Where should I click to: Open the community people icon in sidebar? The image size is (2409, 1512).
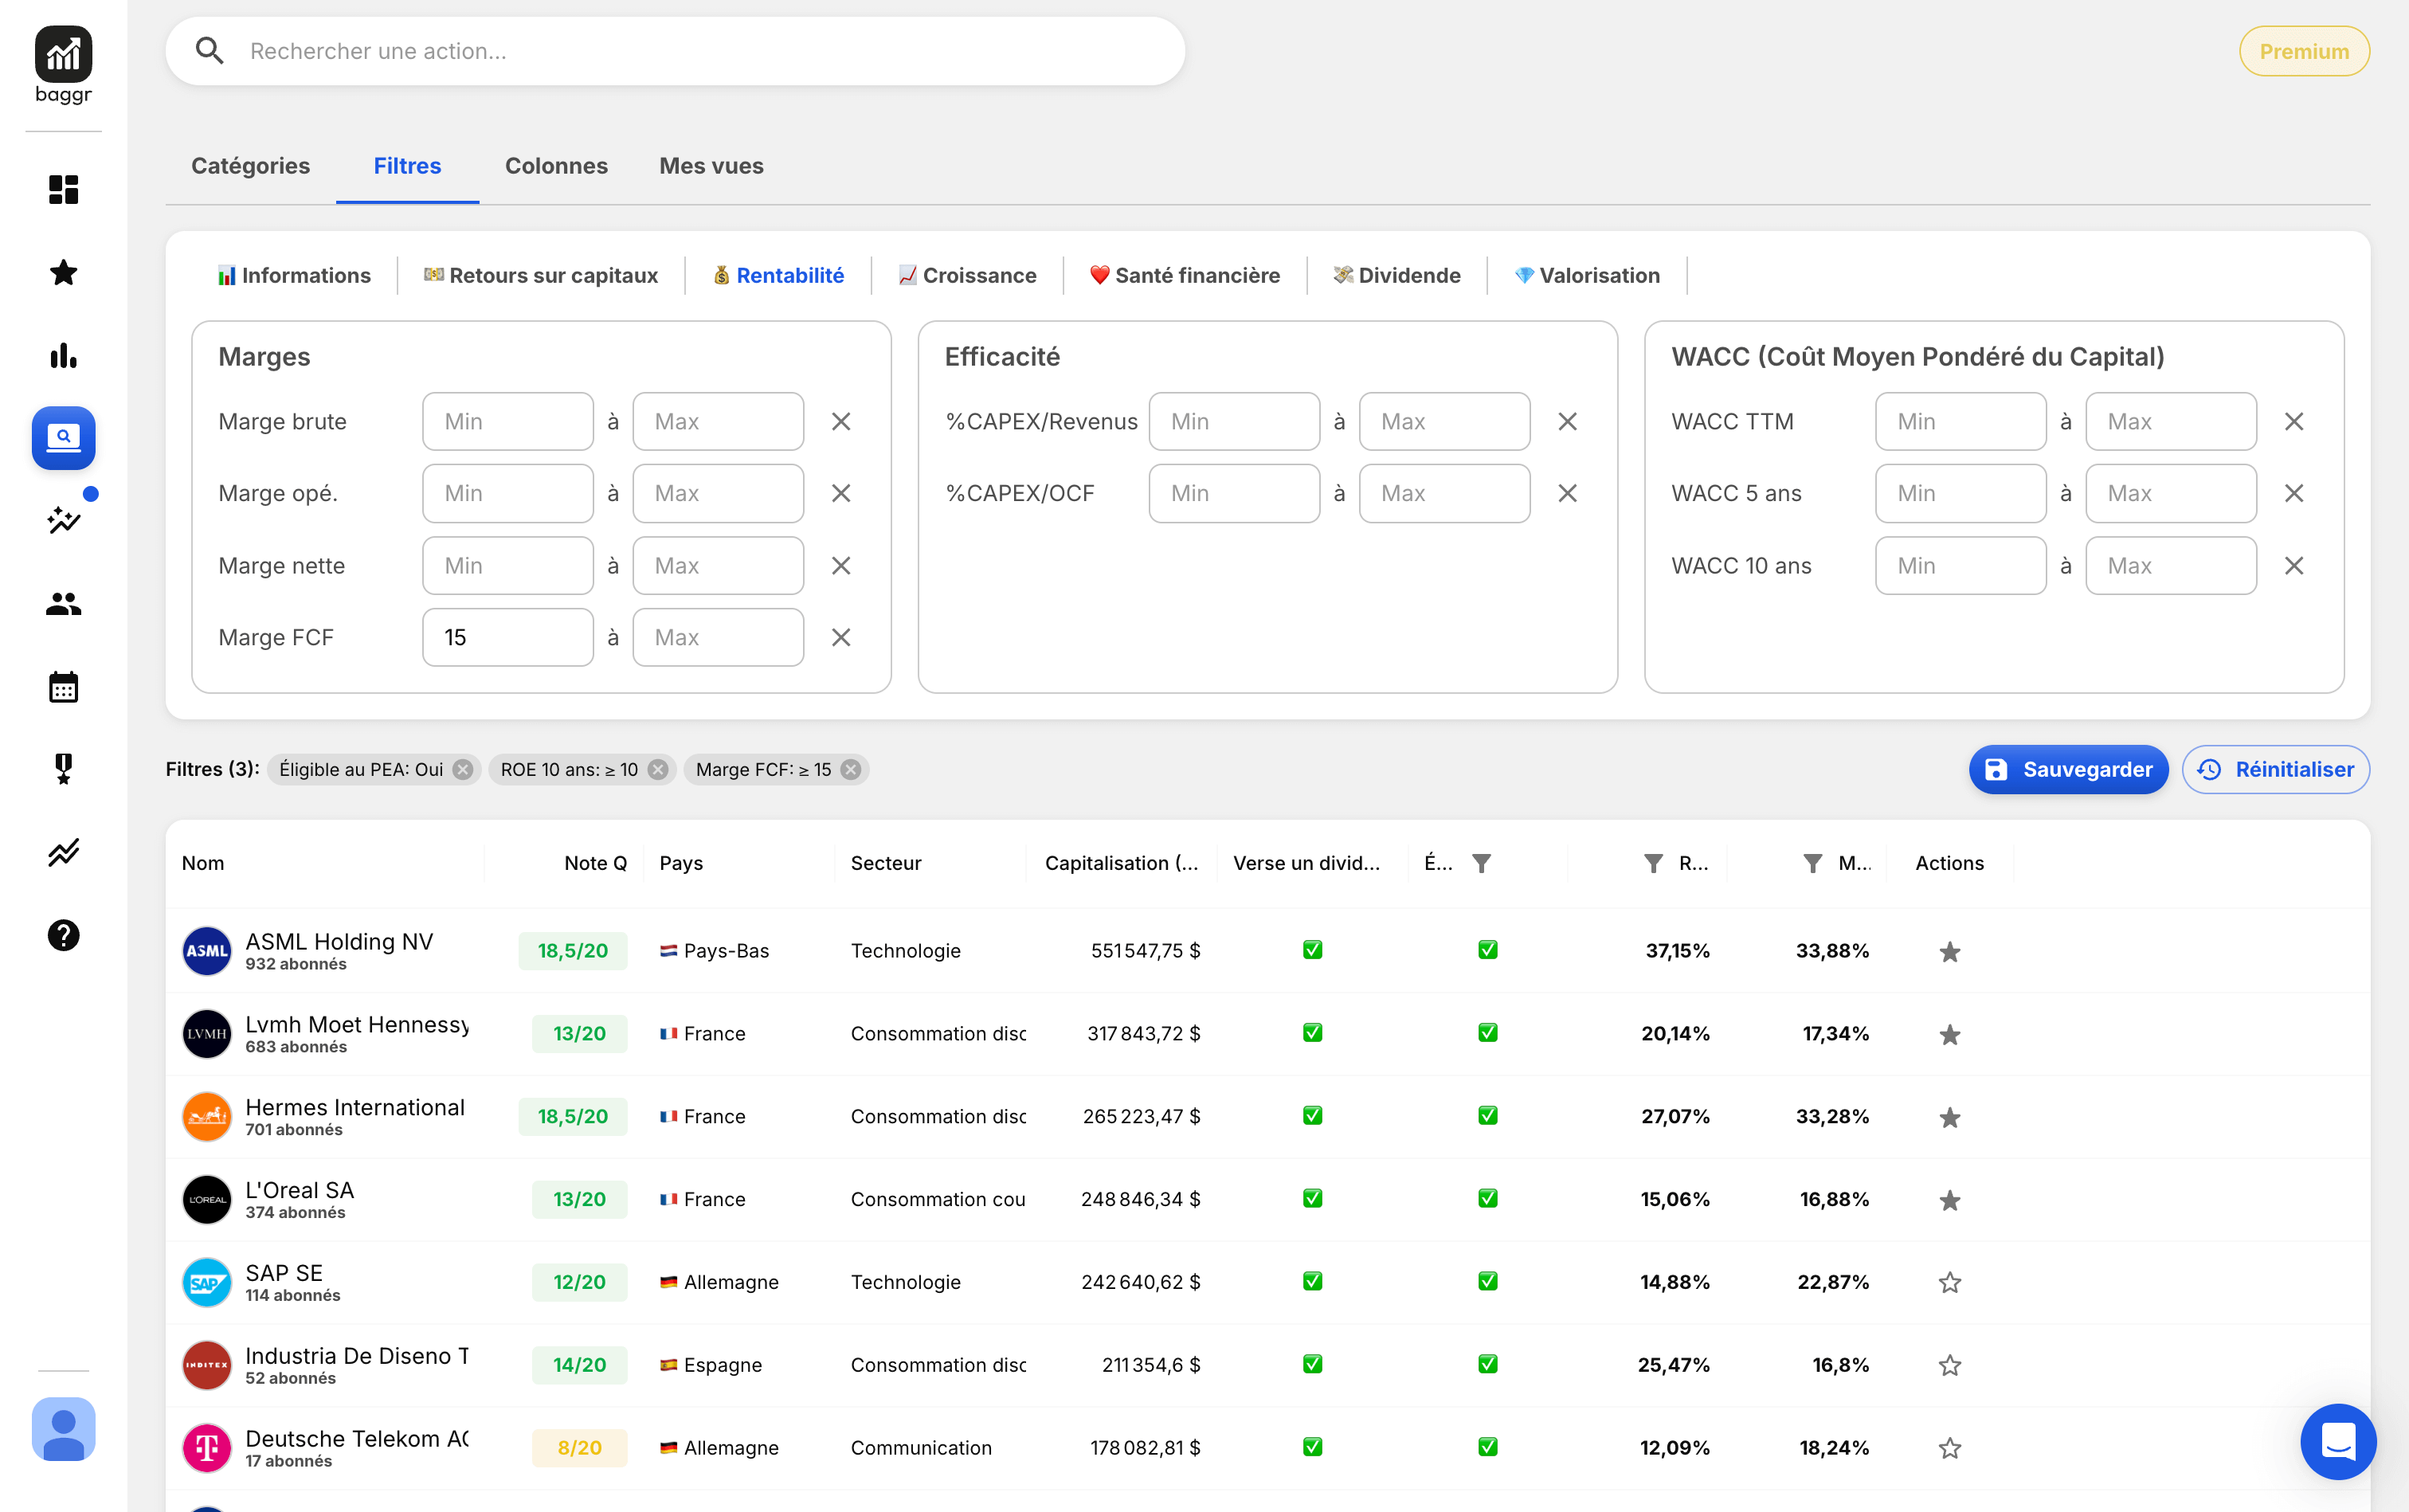(x=63, y=604)
